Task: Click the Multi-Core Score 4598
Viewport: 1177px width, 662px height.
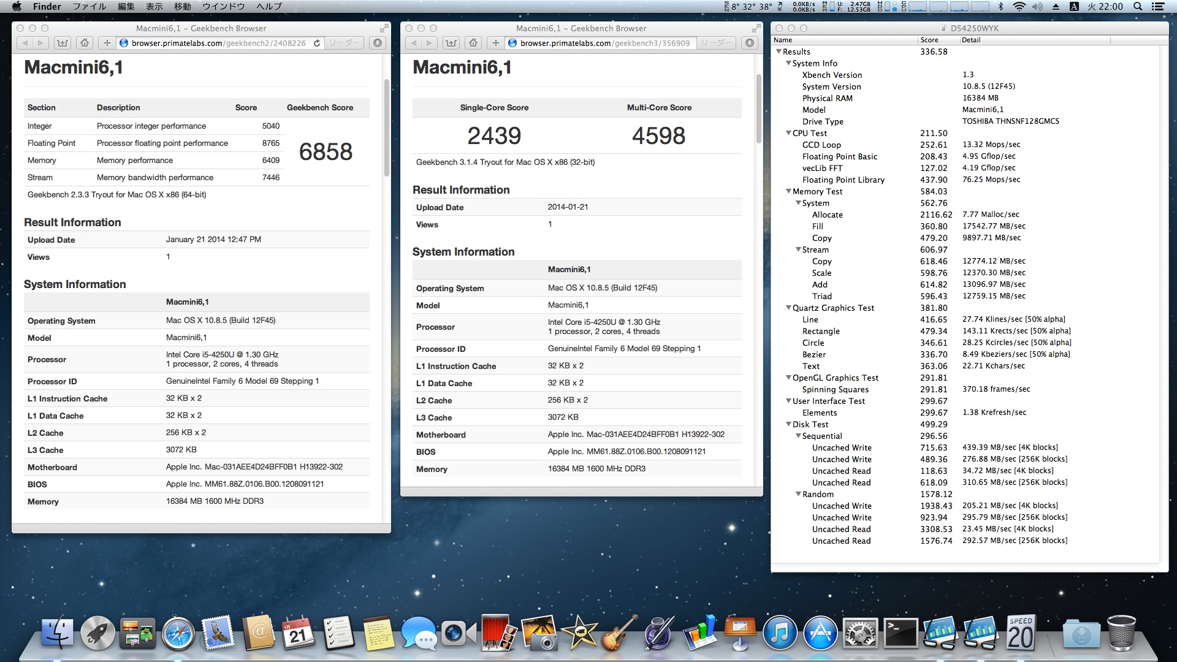Action: (x=659, y=135)
